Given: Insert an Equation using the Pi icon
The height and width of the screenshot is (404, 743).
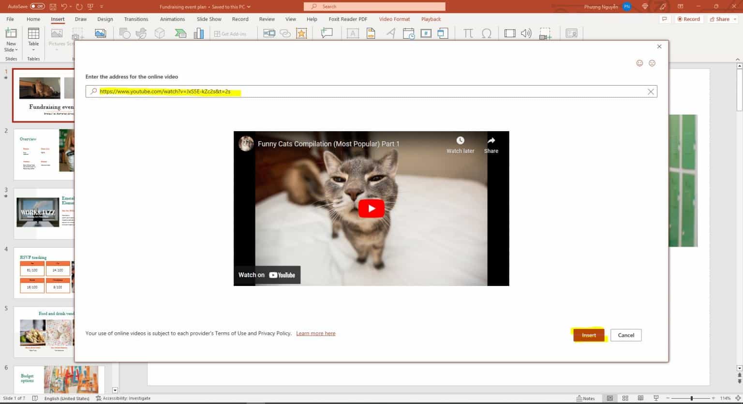Looking at the screenshot, I should [468, 33].
